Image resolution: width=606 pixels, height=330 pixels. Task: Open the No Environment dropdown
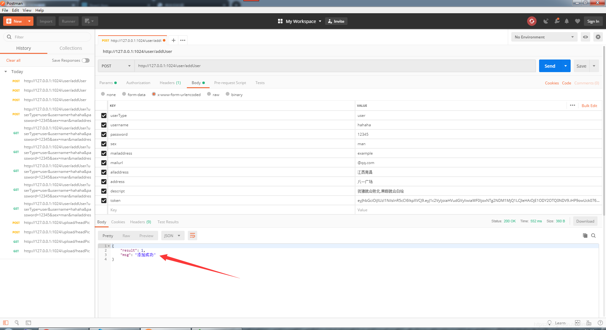(544, 37)
